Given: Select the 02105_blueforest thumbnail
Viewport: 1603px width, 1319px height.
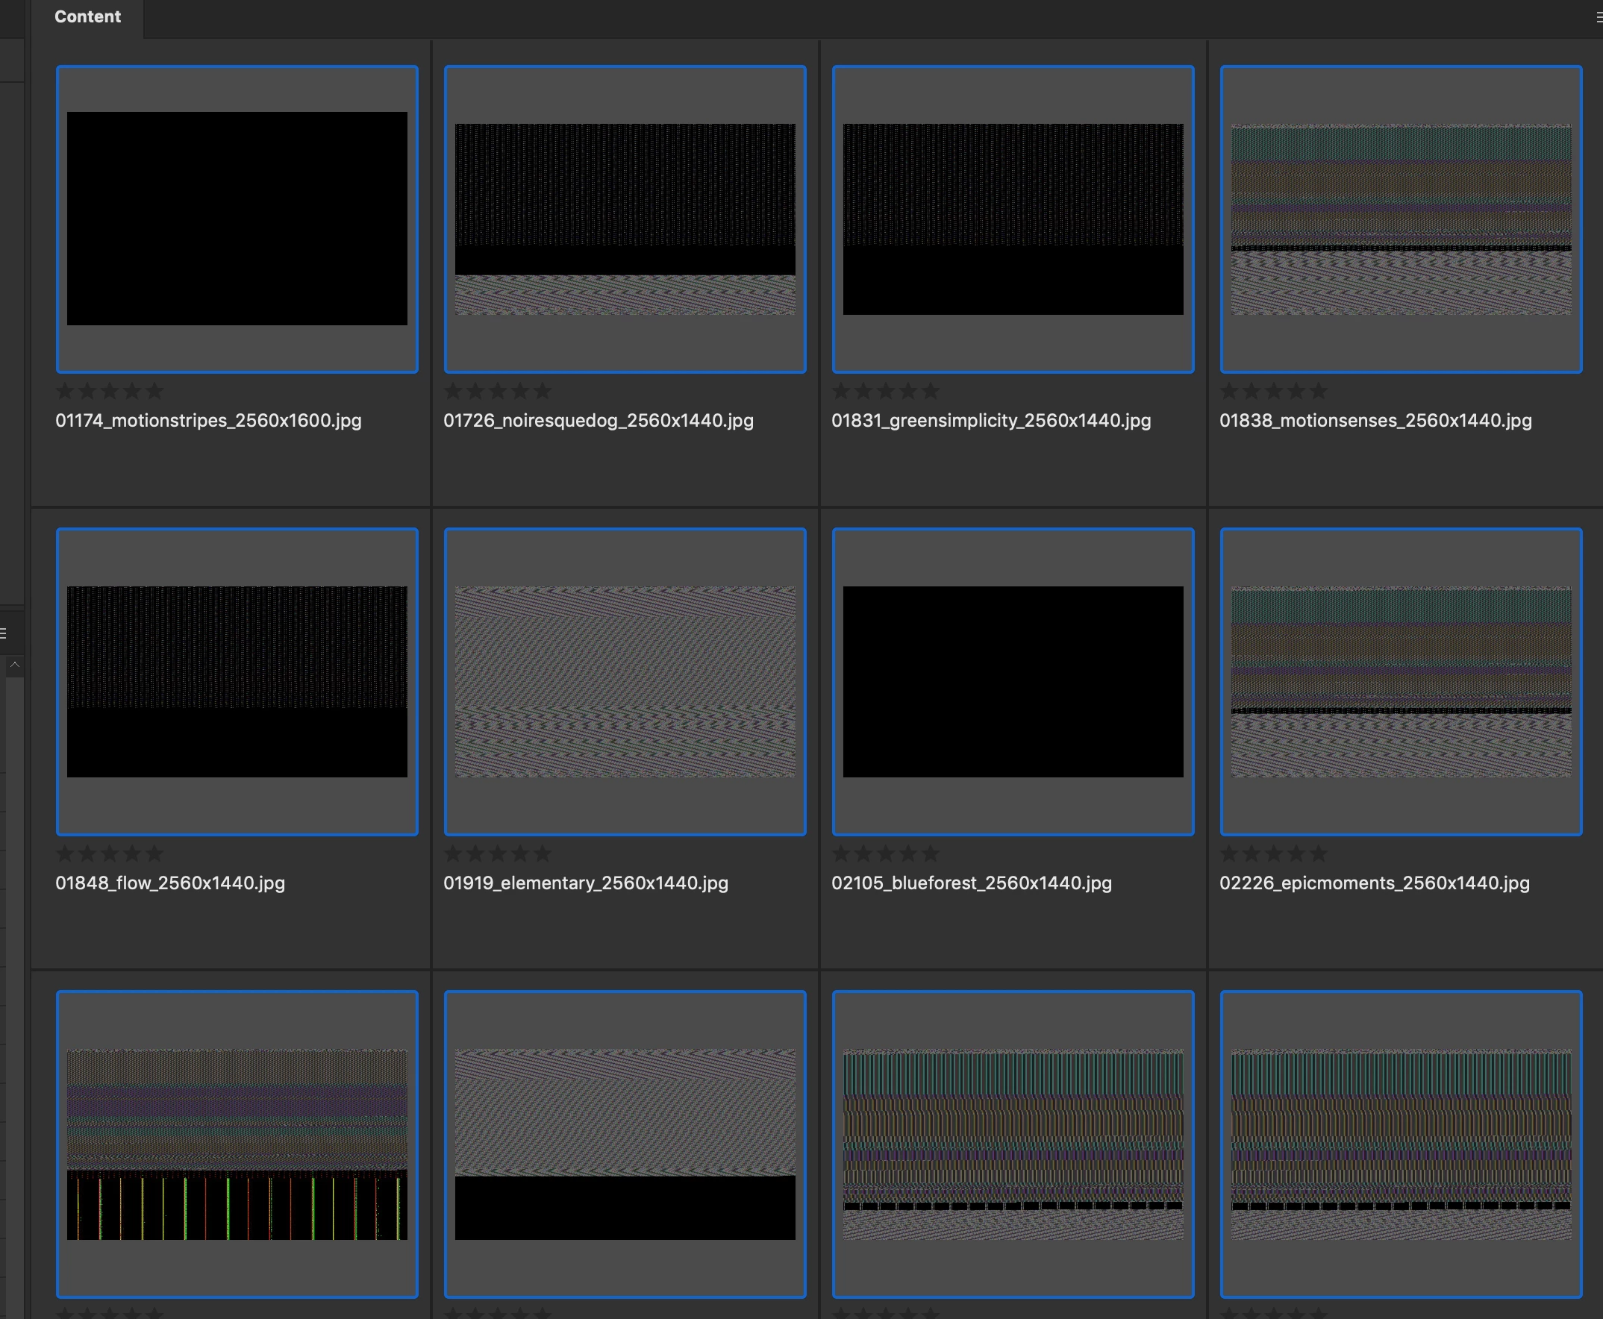Looking at the screenshot, I should tap(1013, 682).
